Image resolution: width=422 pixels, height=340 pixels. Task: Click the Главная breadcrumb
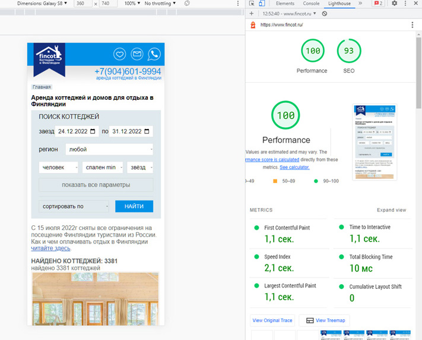pos(42,87)
